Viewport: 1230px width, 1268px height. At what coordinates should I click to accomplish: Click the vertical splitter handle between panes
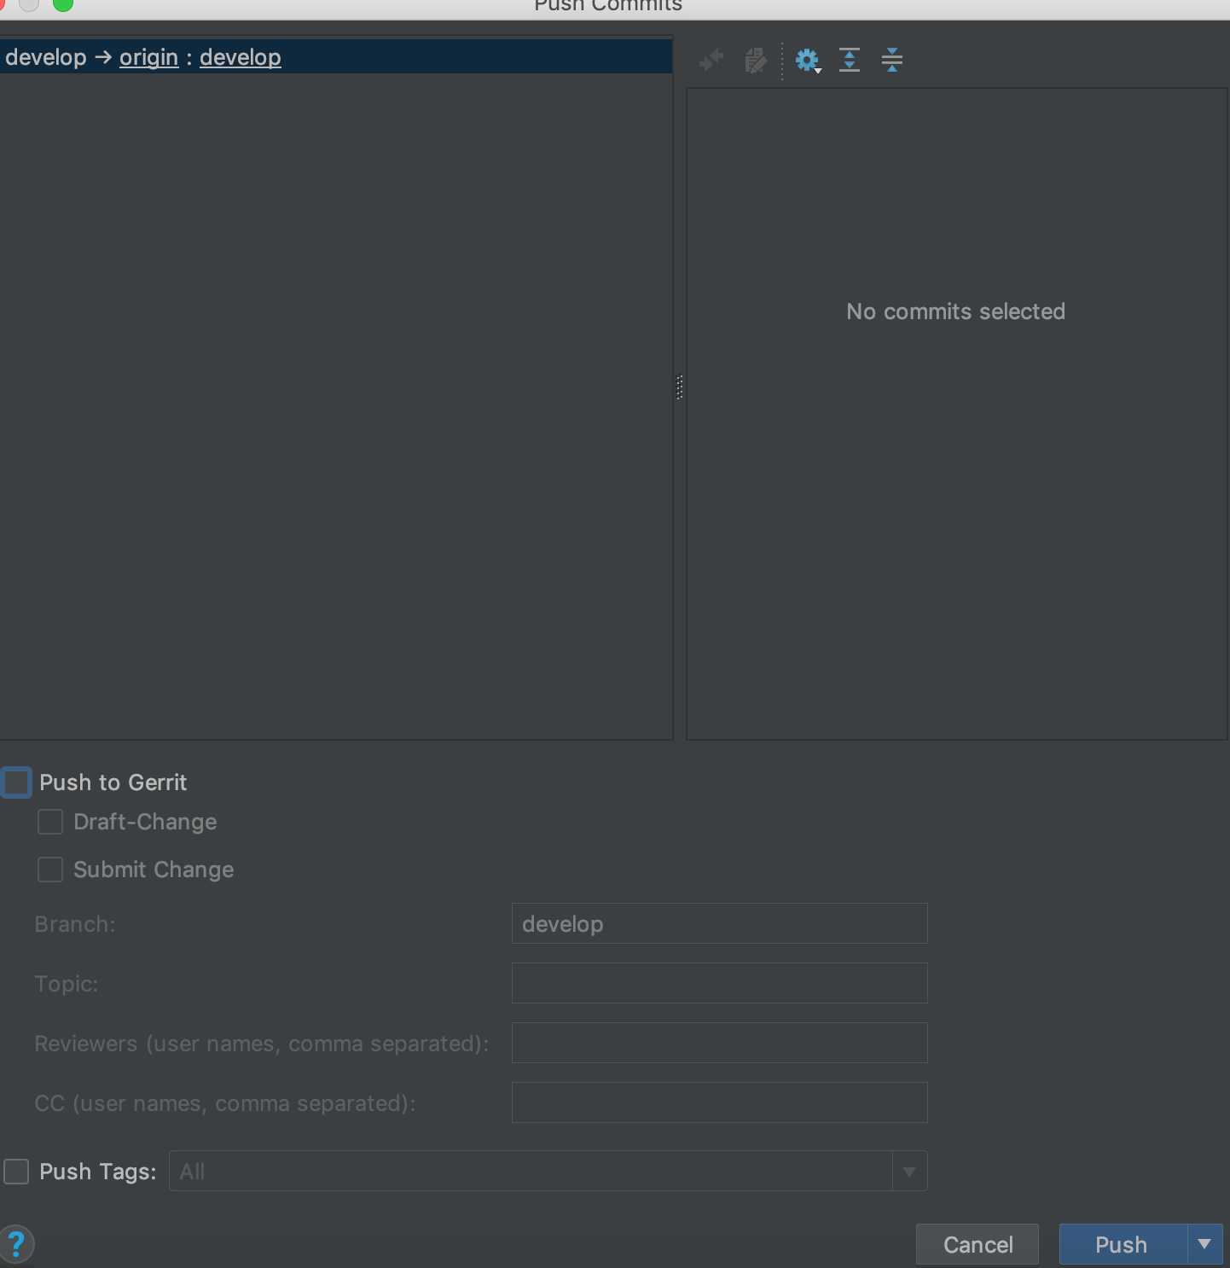click(679, 387)
